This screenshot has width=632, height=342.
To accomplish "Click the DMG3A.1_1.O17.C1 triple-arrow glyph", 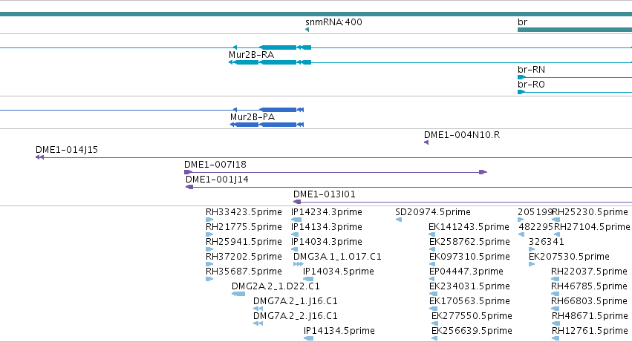I will coord(299,264).
